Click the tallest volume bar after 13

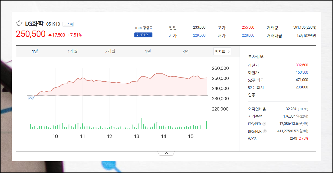pyautogui.click(x=141, y=123)
